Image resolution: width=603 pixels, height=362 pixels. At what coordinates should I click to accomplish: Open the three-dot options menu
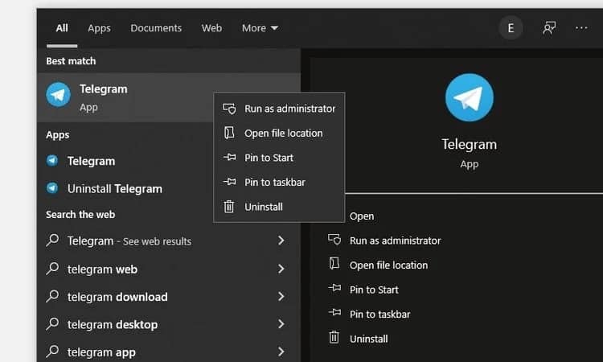coord(581,27)
